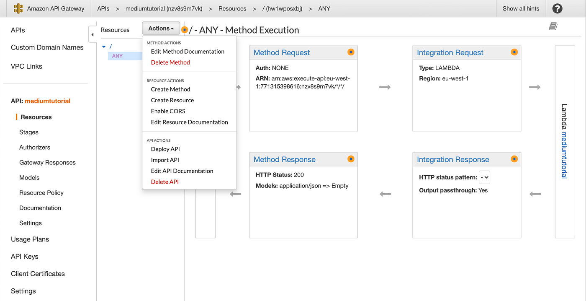
Task: Select Deploy API from the menu
Action: coord(165,149)
